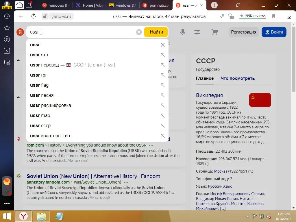Close the active 'ussr' tab

[x=201, y=5]
